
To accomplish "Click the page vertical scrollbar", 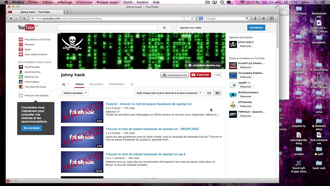I will point(277,35).
